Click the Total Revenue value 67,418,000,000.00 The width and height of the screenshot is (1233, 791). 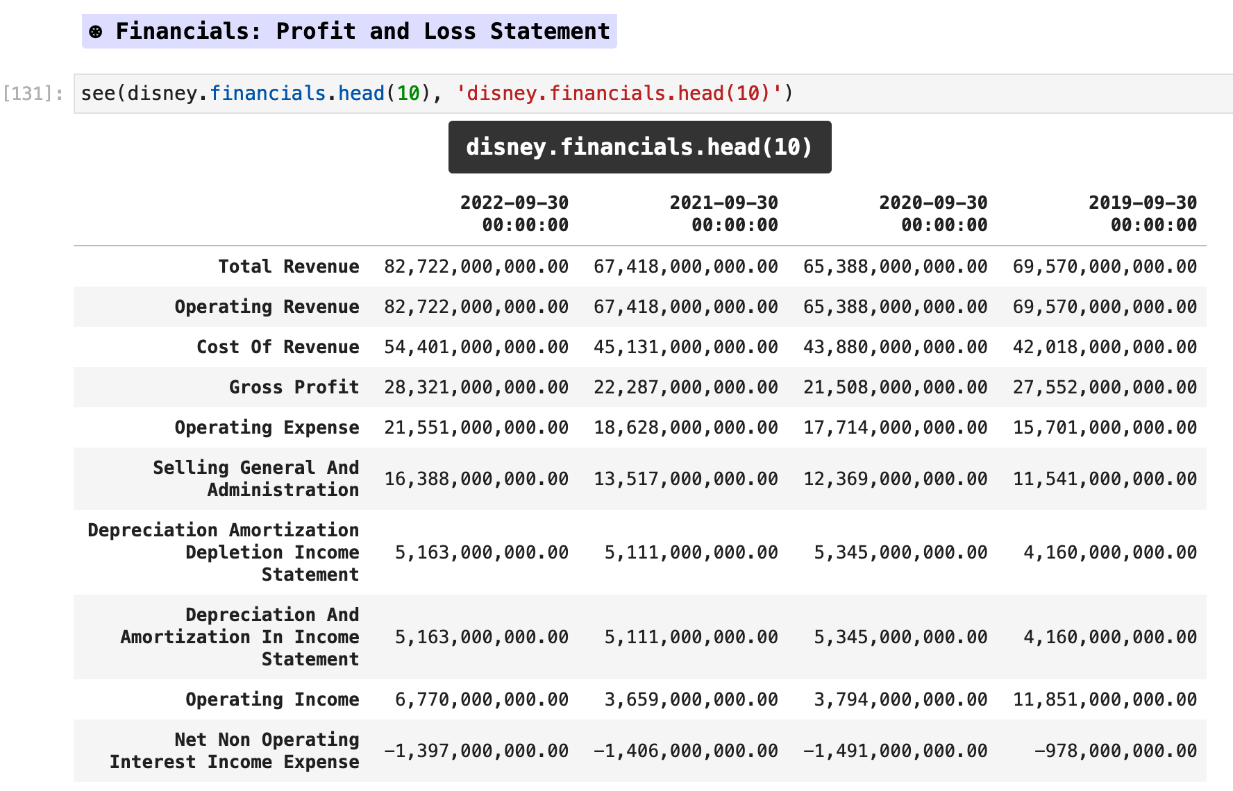click(686, 266)
